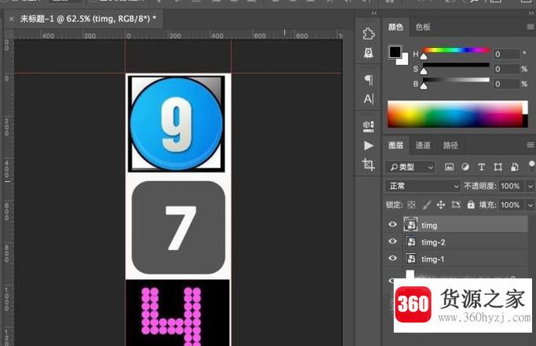Hide the timg layer eye
Image resolution: width=536 pixels, height=346 pixels.
click(x=392, y=224)
